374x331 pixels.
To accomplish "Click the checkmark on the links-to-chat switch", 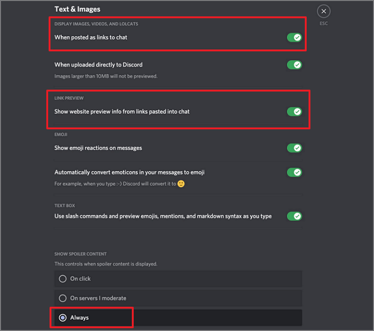I will coord(297,37).
